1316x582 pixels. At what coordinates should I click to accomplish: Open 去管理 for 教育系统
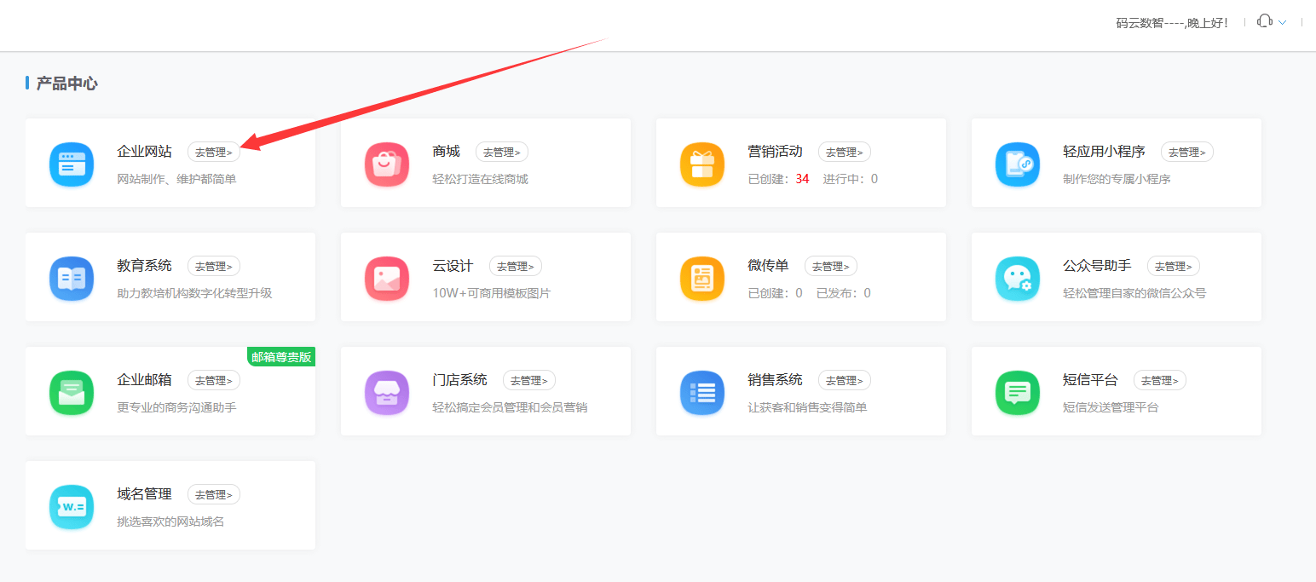tap(214, 266)
